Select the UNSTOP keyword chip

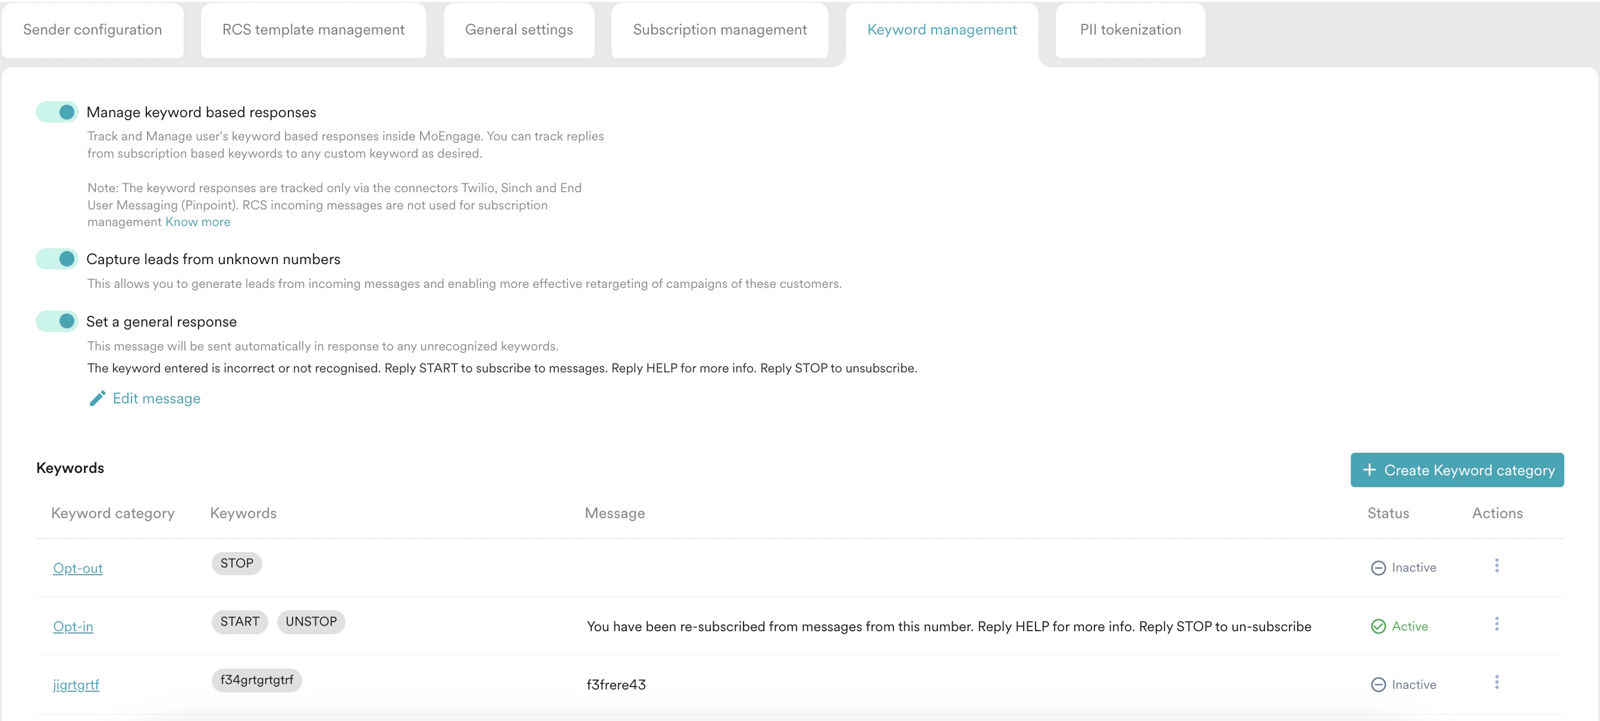click(x=311, y=622)
